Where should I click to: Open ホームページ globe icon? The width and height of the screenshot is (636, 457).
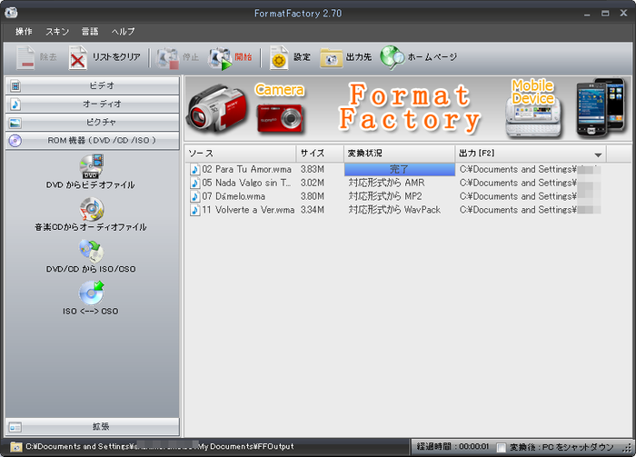(x=392, y=57)
